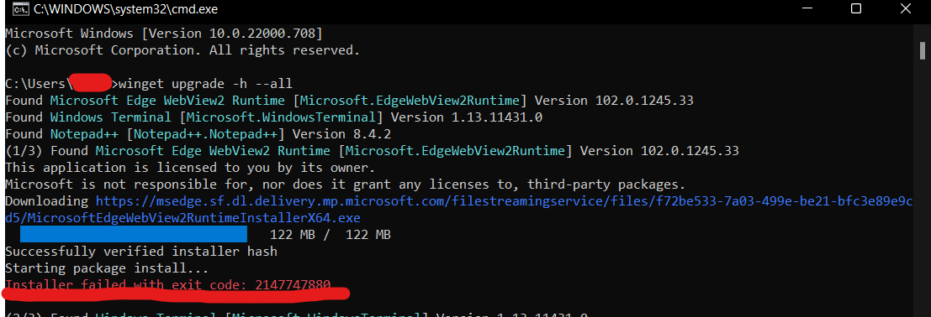The width and height of the screenshot is (931, 317).
Task: Click the vertical scrollbar thumb
Action: 923,51
